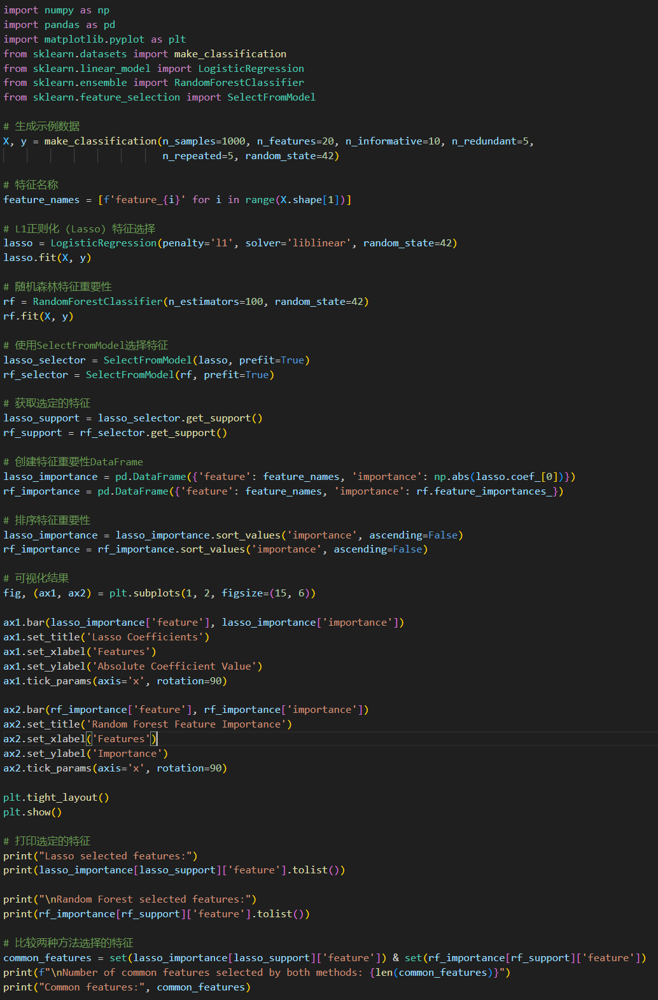Click 'print(lasso_importance[lasso_support]' tolist line
This screenshot has height=1000, width=658.
click(174, 870)
